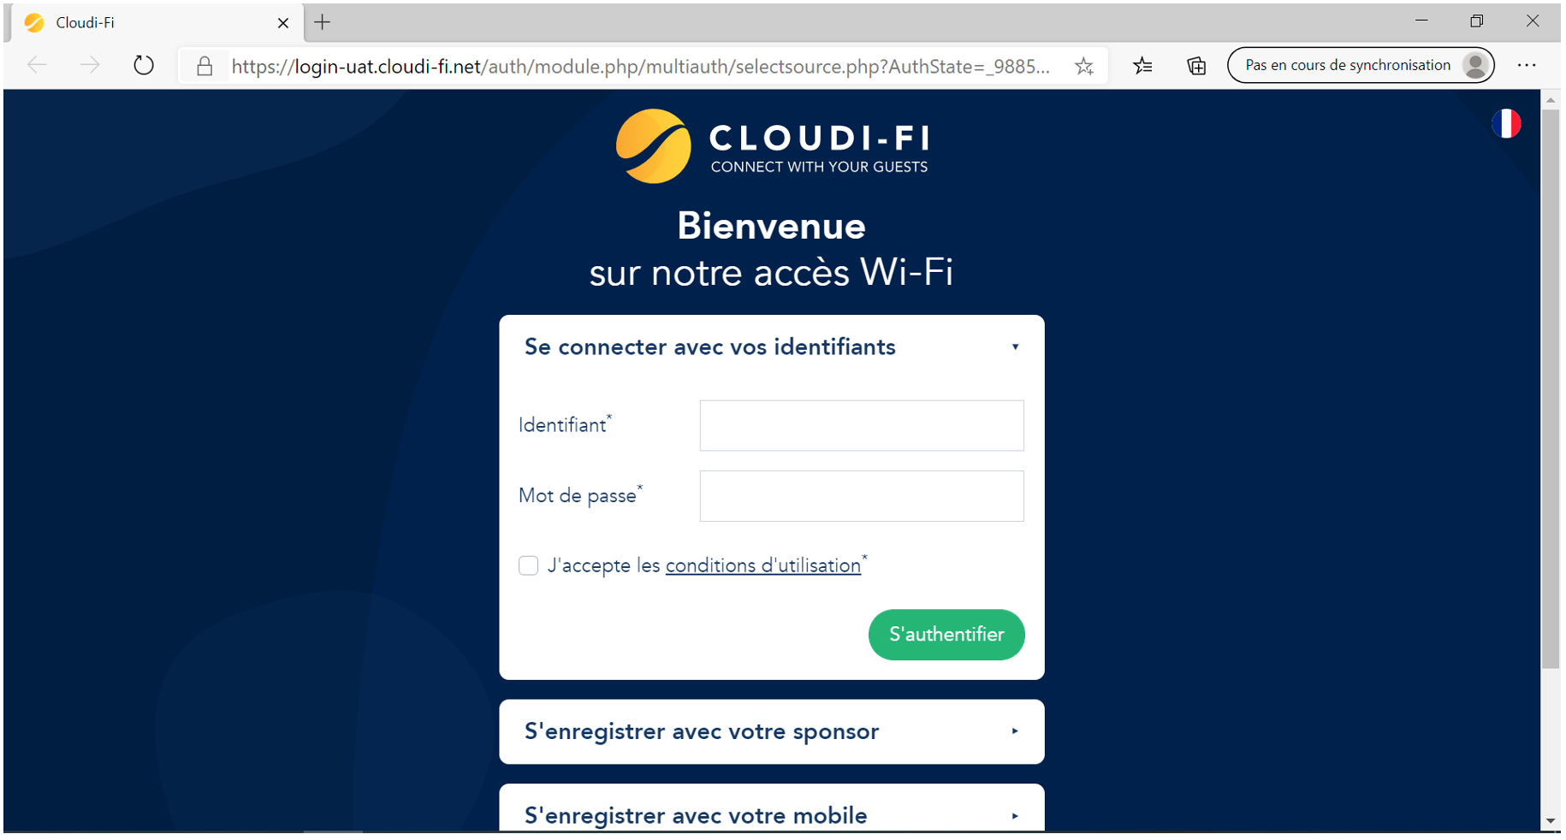Bookmark the page with the star icon
The image size is (1566, 840).
(1084, 65)
